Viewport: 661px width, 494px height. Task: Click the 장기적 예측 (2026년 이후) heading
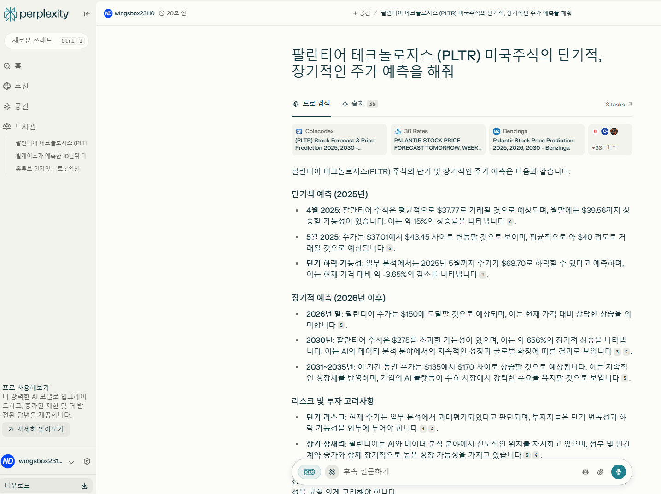point(339,298)
